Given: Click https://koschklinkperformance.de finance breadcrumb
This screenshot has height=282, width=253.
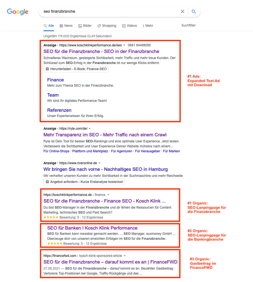Looking at the screenshot, I should tap(74, 195).
